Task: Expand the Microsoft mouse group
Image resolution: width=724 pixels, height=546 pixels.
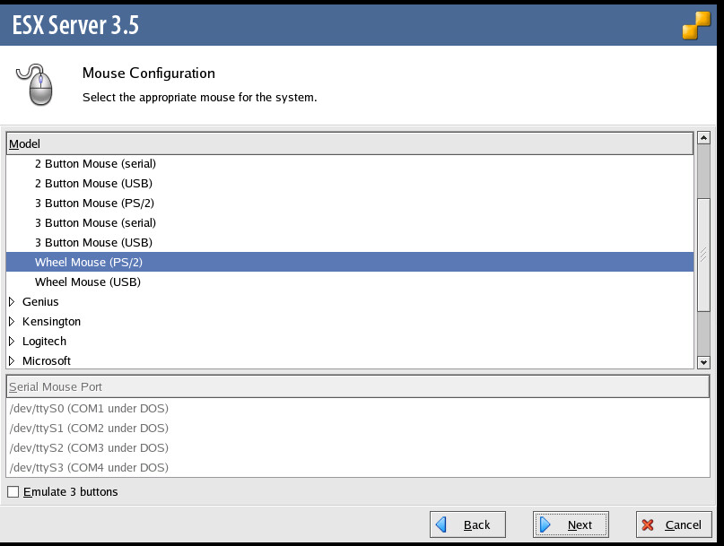Action: 13,361
